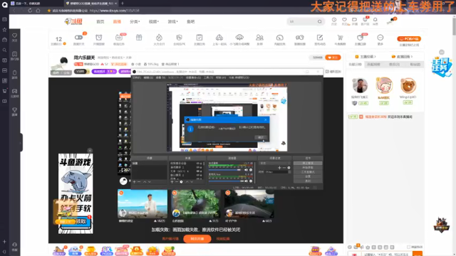Select the 直播 live navigation item
This screenshot has width=456, height=256.
pyautogui.click(x=117, y=22)
